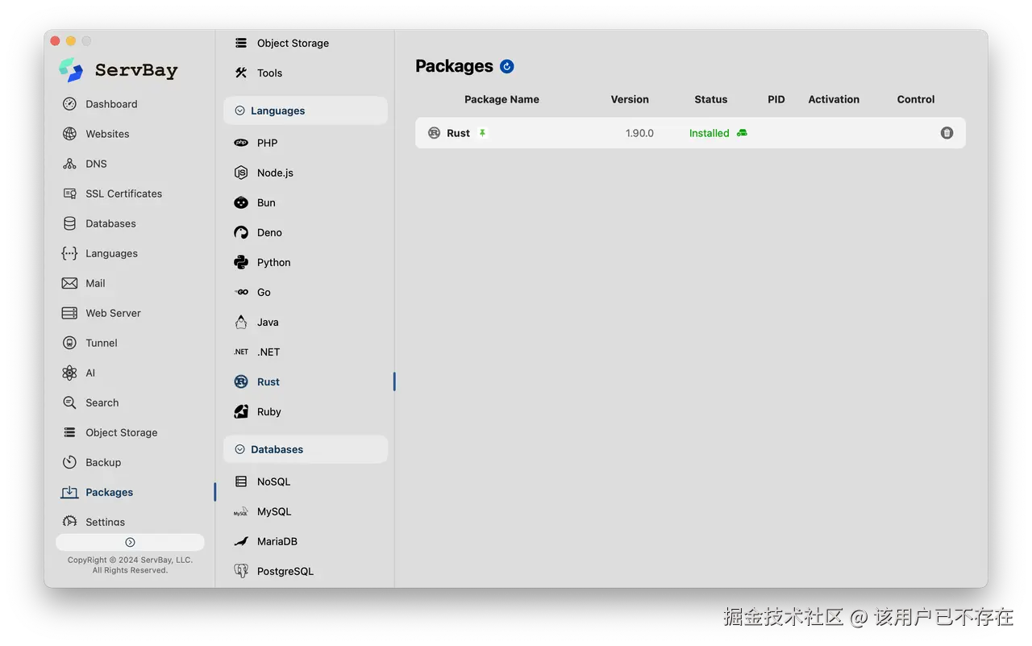Click the AI atom icon
This screenshot has height=646, width=1032.
(69, 373)
